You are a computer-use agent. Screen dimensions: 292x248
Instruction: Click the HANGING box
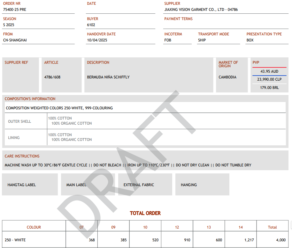[x=202, y=185]
